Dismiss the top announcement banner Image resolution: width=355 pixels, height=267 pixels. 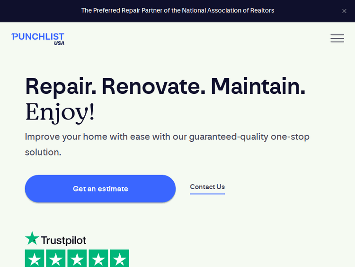click(344, 11)
